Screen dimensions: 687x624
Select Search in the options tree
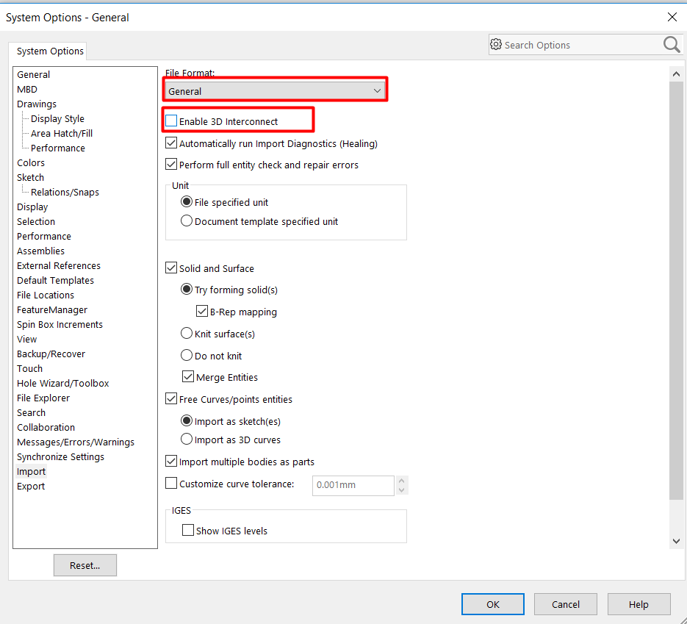coord(31,412)
